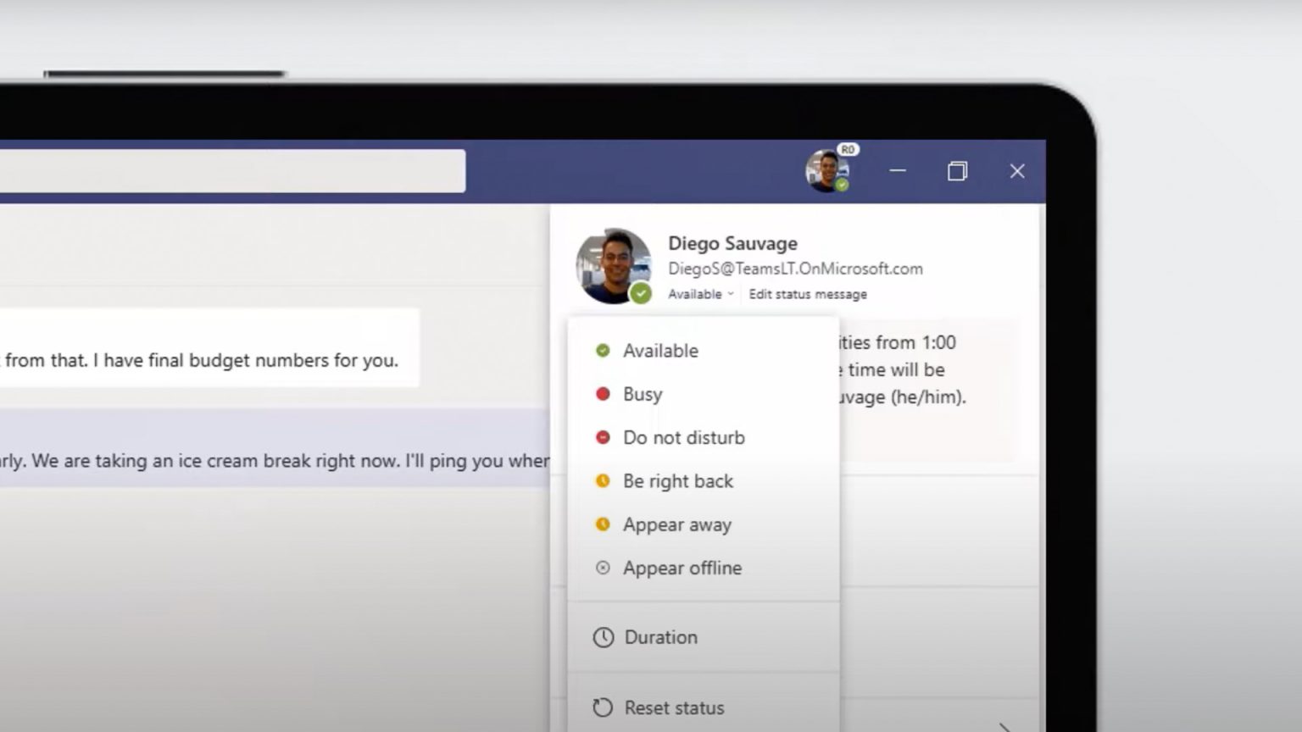Click large Diego Sauvage profile photo
The width and height of the screenshot is (1302, 732).
pyautogui.click(x=614, y=266)
